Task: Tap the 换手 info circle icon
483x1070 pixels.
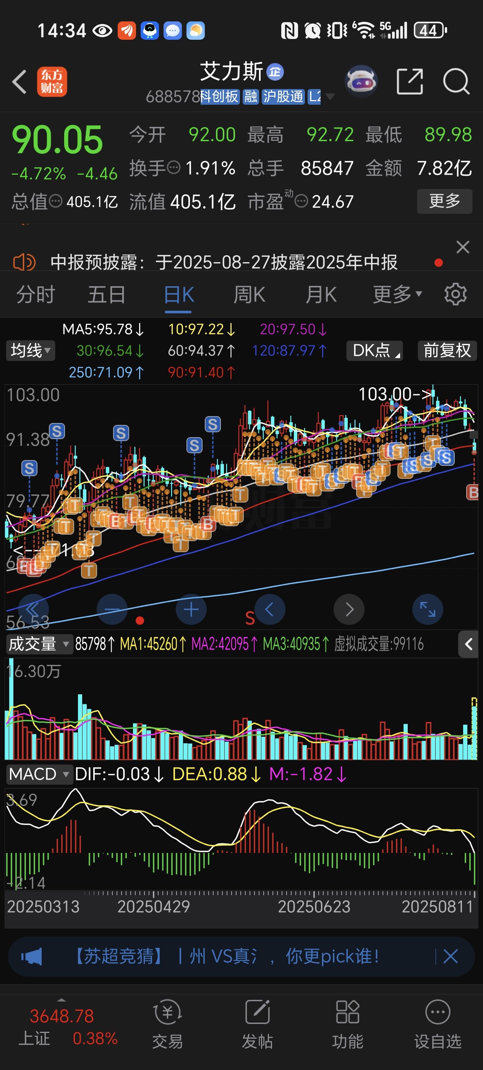Action: click(173, 168)
